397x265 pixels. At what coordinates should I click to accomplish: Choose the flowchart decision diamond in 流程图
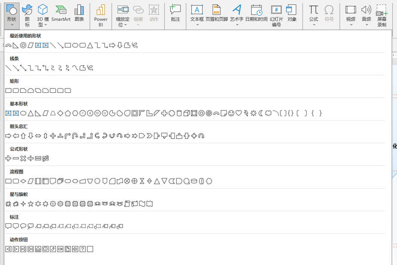tap(23, 181)
